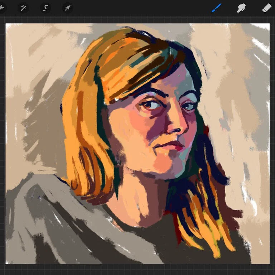Image resolution: width=275 pixels, height=275 pixels.
Task: Select the blue Brush tool
Action: [216, 8]
